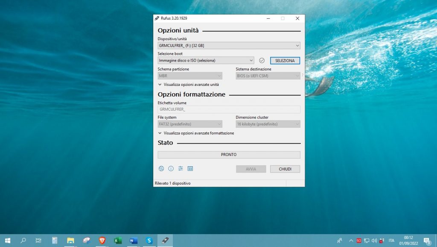The height and width of the screenshot is (247, 437).
Task: Open Brave browser from the taskbar
Action: (x=102, y=241)
